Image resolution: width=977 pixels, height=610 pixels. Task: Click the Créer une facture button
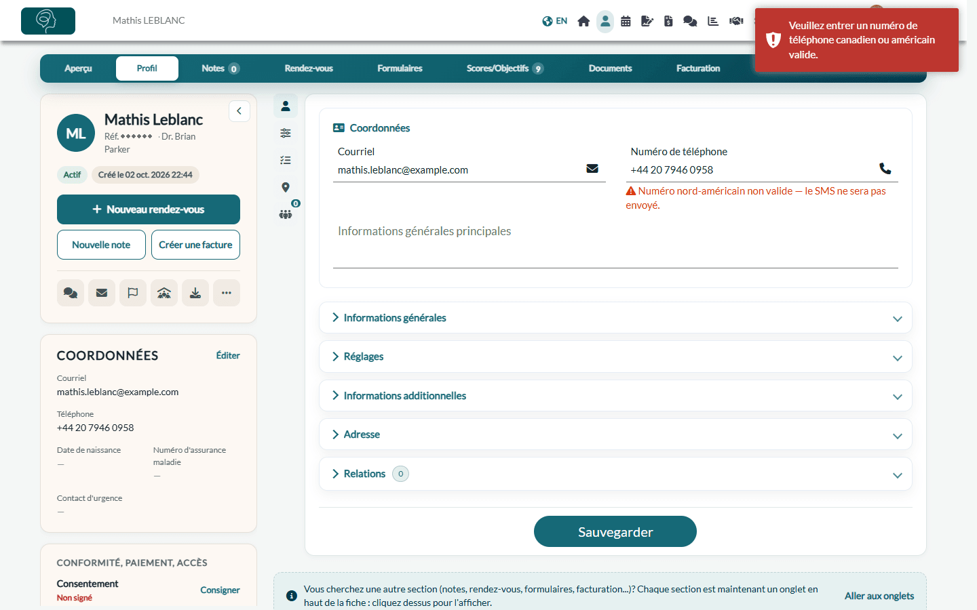click(x=195, y=245)
